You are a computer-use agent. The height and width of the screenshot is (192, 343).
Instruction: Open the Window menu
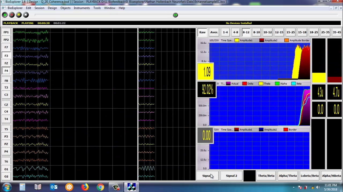tap(110, 8)
